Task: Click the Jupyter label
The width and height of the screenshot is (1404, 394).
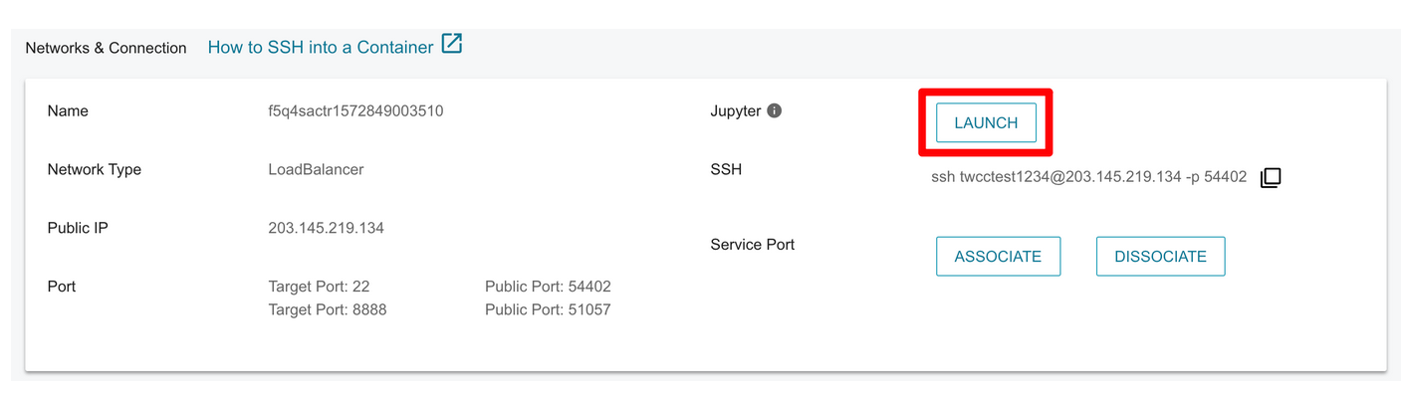Action: click(736, 111)
